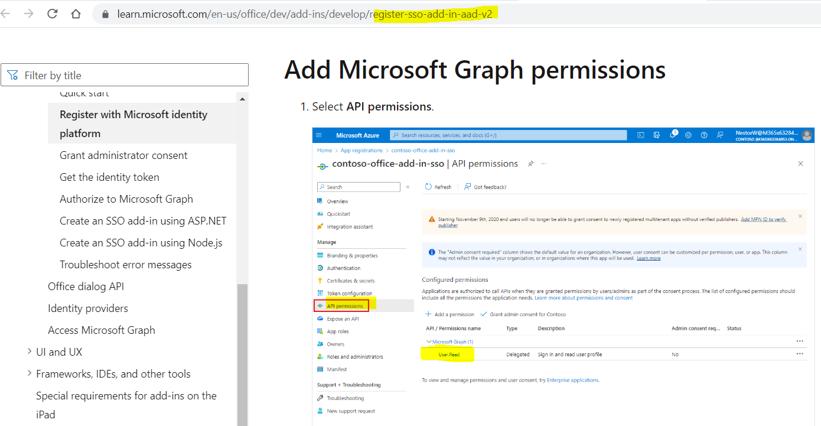The width and height of the screenshot is (821, 426).
Task: Select App roles menu item
Action: [x=337, y=331]
